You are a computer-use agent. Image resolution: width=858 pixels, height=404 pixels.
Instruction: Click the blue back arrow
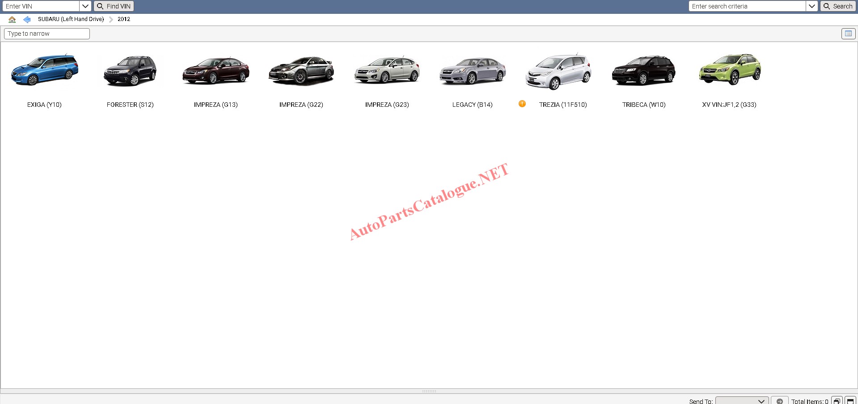coord(27,19)
